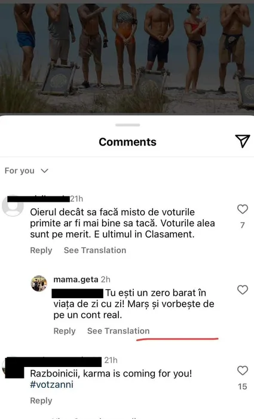See Translation for the Oierul comment
This screenshot has width=254, height=419.
click(94, 250)
